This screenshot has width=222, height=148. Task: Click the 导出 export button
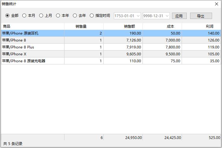[201, 16]
